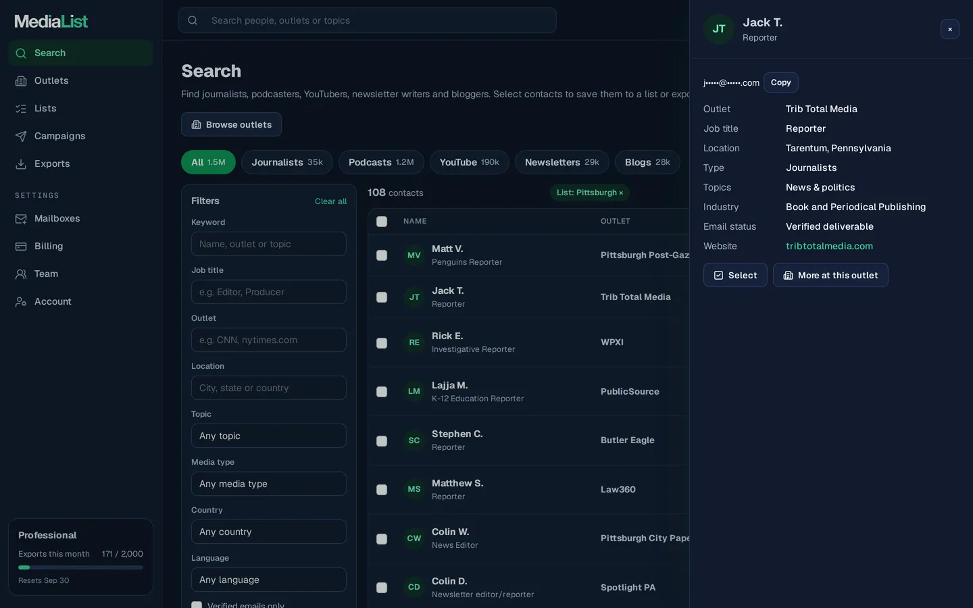Image resolution: width=973 pixels, height=608 pixels.
Task: Open Campaigns from the sidebar
Action: (x=80, y=136)
